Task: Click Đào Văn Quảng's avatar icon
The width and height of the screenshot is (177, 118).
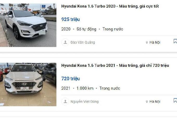Action: click(65, 42)
